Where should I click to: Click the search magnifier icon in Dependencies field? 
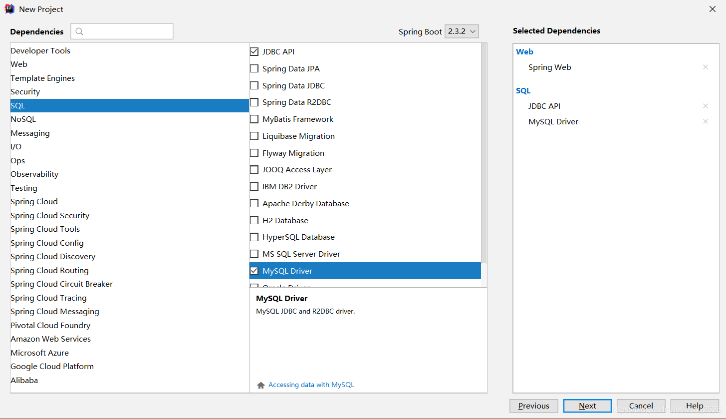pos(79,31)
